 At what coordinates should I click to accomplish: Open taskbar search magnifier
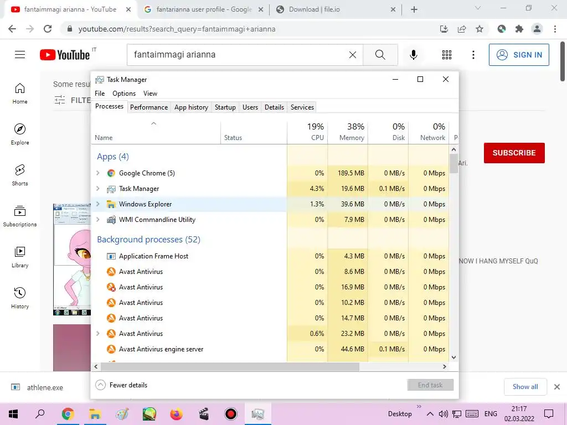coord(40,414)
